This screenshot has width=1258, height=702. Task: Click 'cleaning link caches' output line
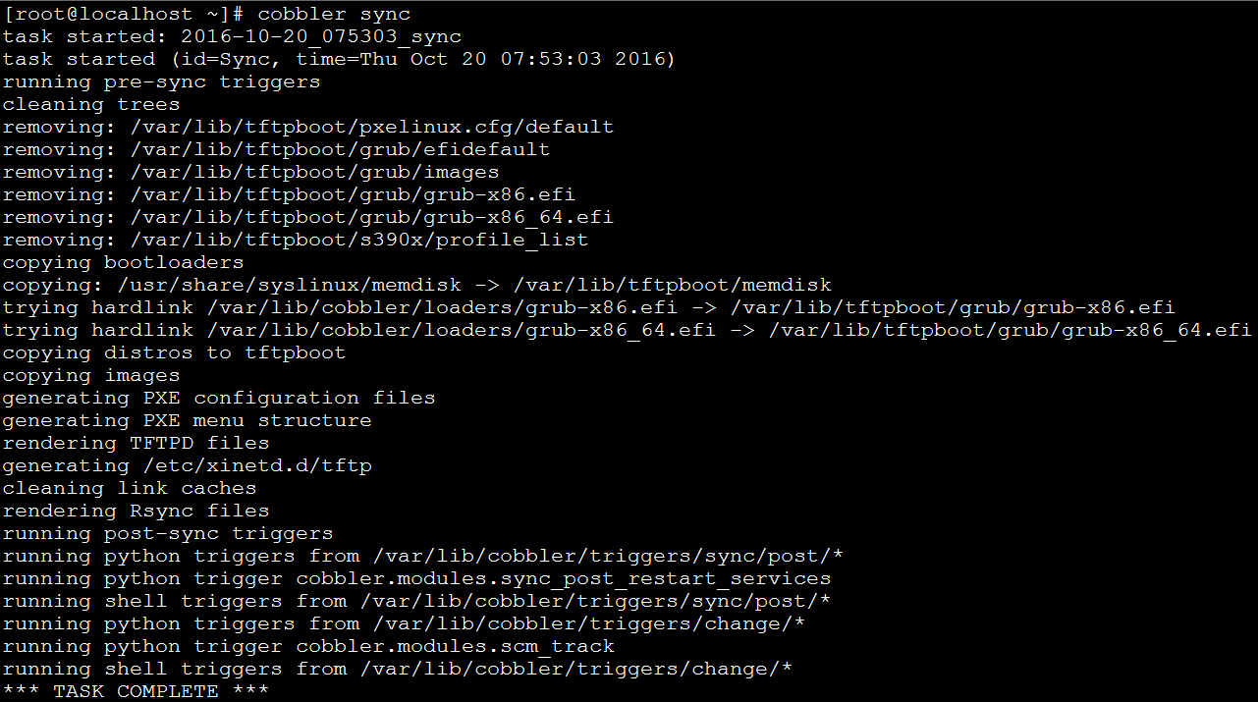coord(130,488)
